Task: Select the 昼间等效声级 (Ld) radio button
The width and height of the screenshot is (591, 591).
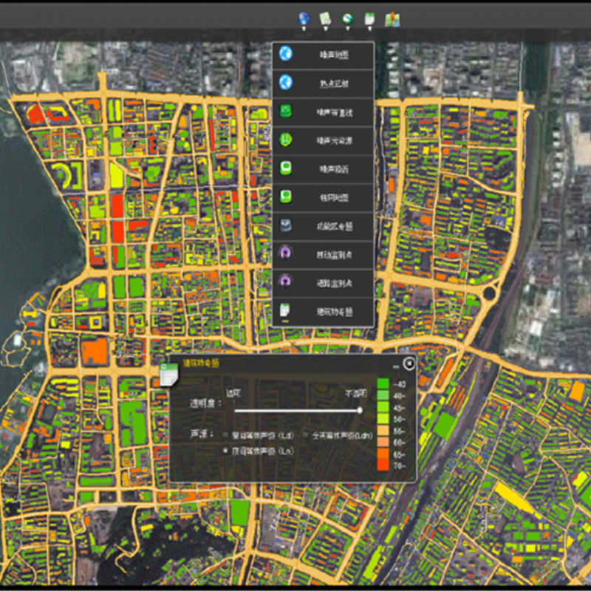Action: pyautogui.click(x=225, y=435)
